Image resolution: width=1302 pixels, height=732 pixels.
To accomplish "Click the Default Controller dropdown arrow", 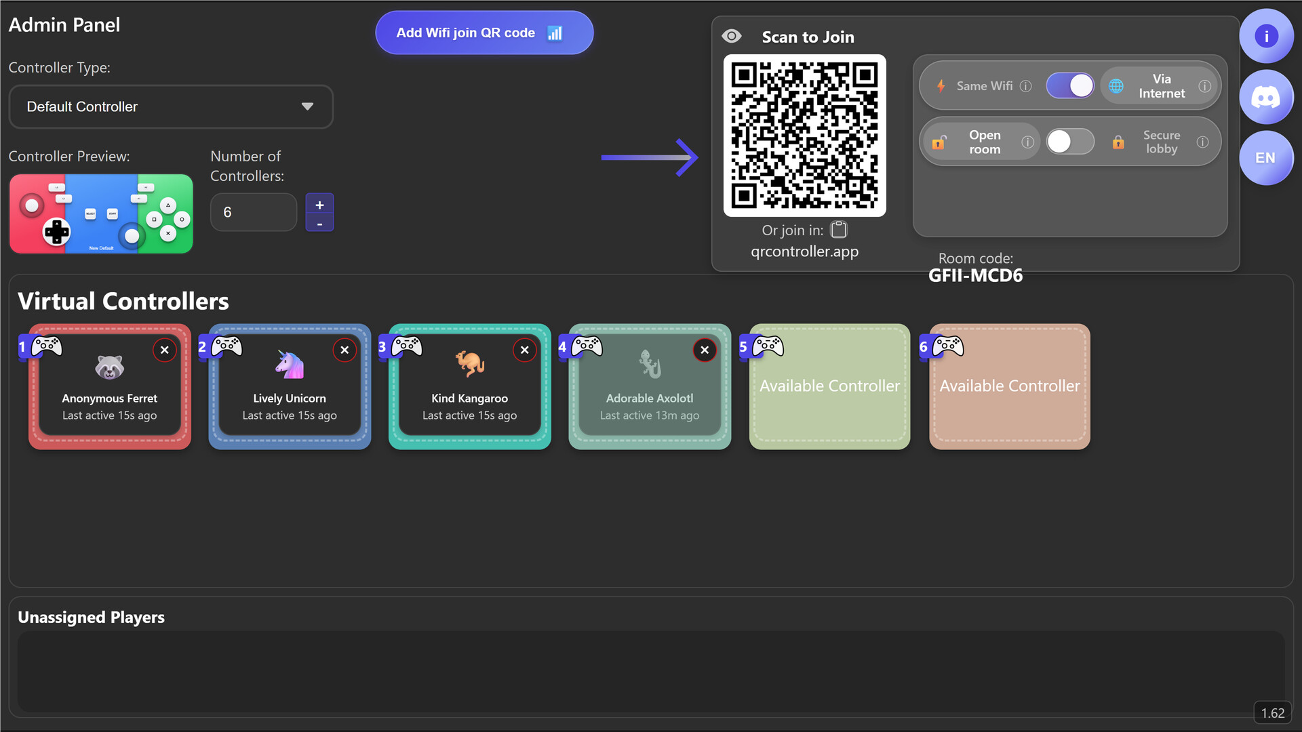I will [307, 106].
